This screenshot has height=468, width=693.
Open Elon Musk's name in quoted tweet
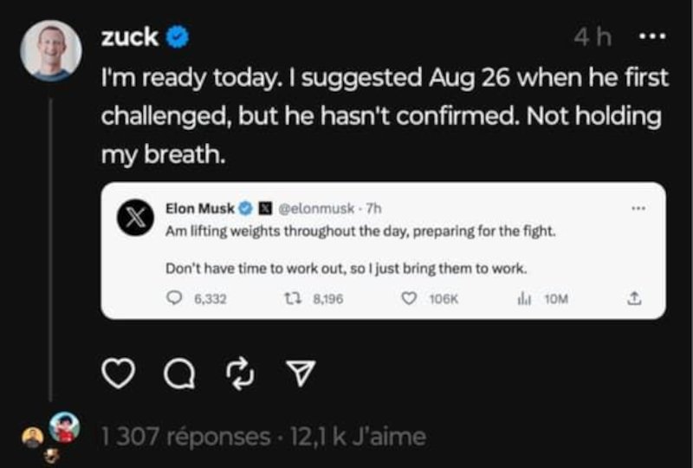pyautogui.click(x=200, y=208)
